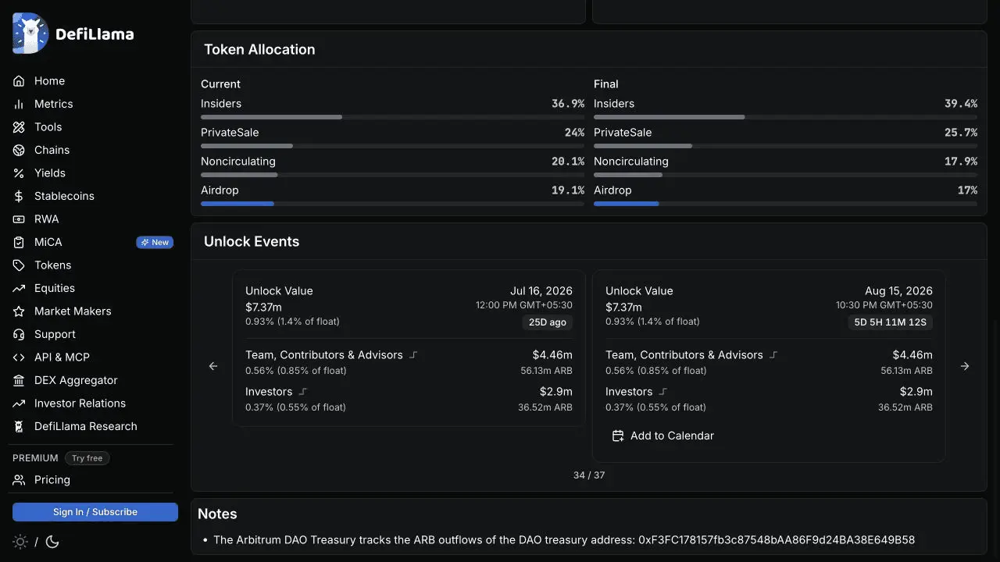Switch to dark theme moon icon
This screenshot has height=562, width=1000.
click(53, 542)
